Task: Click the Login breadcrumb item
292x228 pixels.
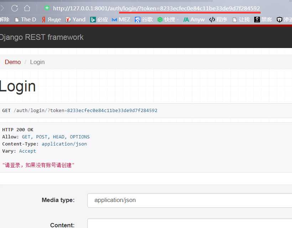Action: (x=37, y=62)
